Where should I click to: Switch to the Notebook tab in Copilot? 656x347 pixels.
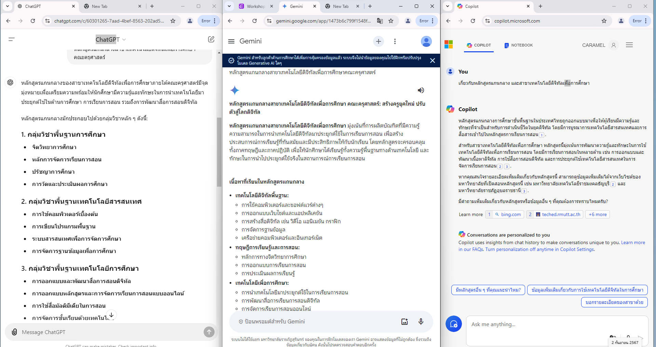[x=518, y=45]
